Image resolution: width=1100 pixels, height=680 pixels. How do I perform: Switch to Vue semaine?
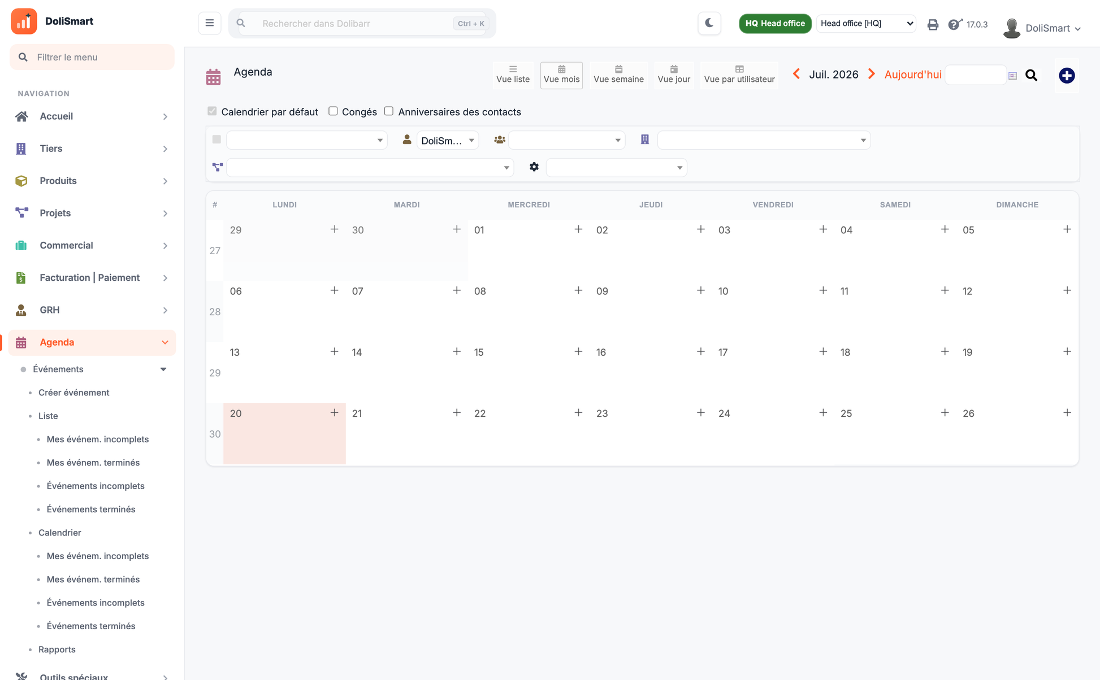click(618, 75)
